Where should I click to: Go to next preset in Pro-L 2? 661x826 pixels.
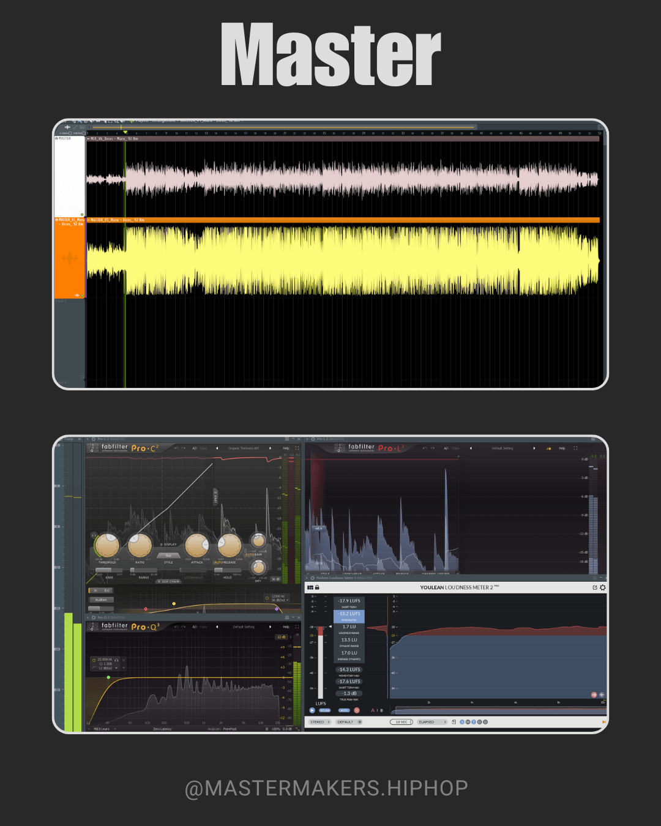534,448
